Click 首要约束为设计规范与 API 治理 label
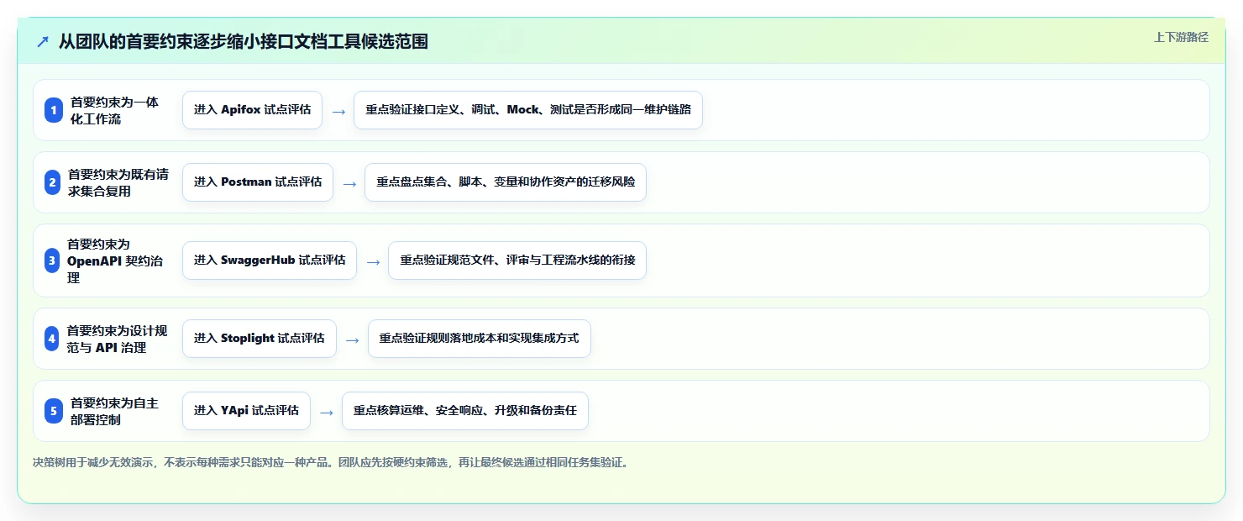The width and height of the screenshot is (1243, 521). (118, 339)
